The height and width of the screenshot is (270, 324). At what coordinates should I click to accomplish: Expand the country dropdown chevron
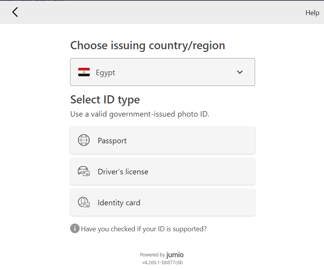(240, 72)
